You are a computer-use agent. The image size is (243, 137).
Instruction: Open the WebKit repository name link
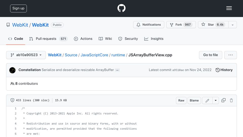point(40,25)
